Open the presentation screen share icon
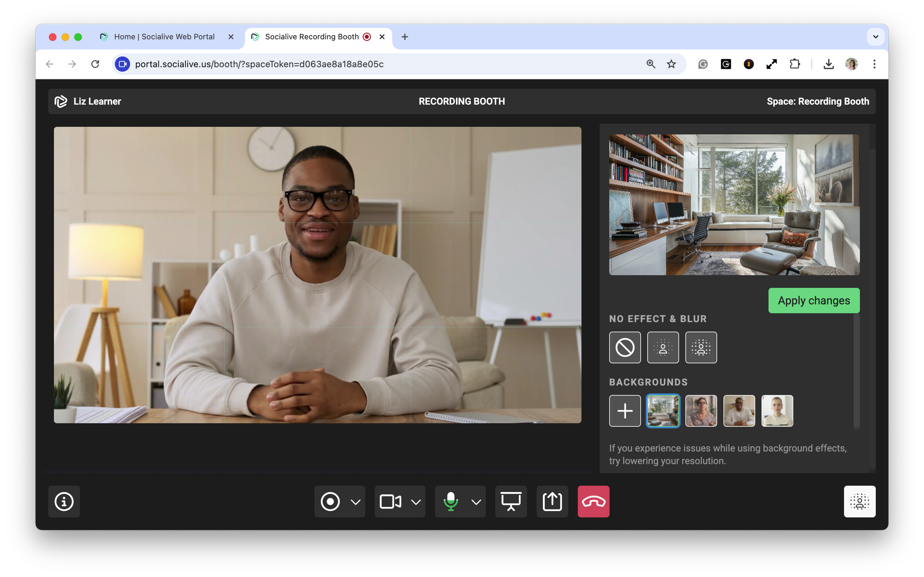The height and width of the screenshot is (577, 924). tap(511, 502)
